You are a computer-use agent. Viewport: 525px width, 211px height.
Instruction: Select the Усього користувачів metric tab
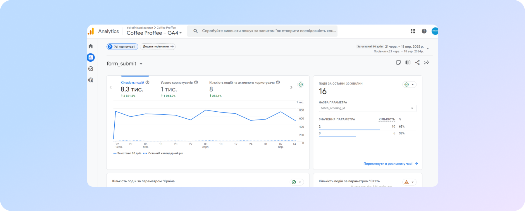[x=177, y=83]
